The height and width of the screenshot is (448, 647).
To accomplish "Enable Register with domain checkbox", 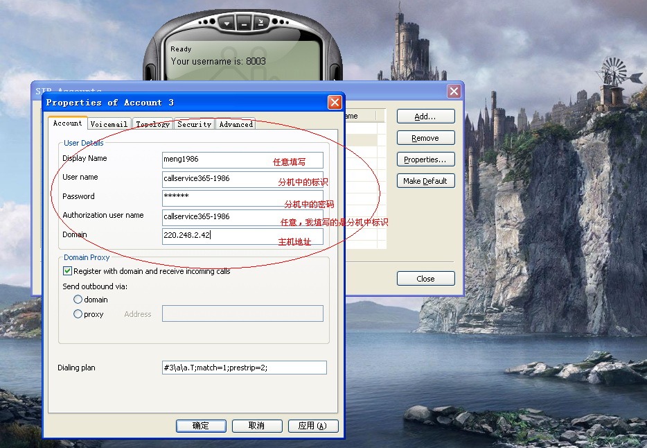I will [x=68, y=271].
